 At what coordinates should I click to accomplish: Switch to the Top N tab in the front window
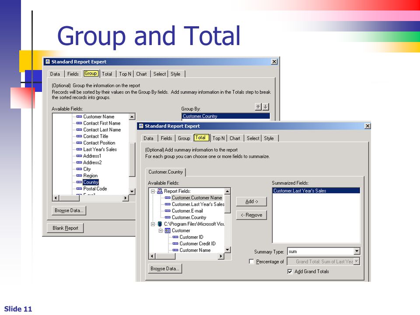(219, 138)
